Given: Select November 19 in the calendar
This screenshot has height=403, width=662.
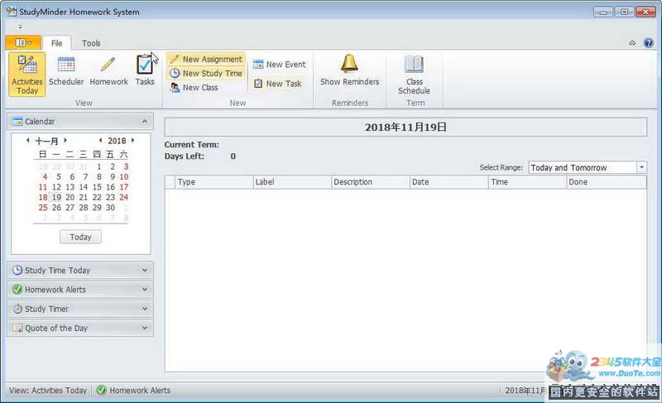Looking at the screenshot, I should pyautogui.click(x=56, y=197).
